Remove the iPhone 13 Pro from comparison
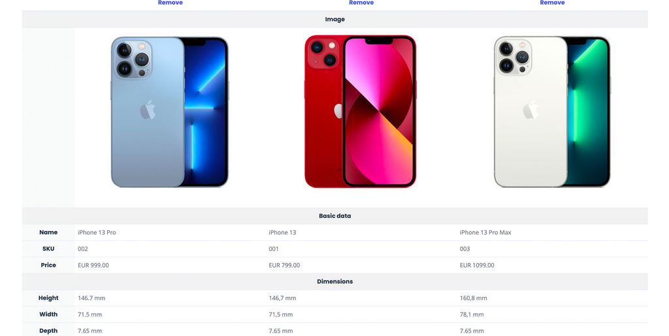Screen dimensions: 669x336 pyautogui.click(x=171, y=3)
